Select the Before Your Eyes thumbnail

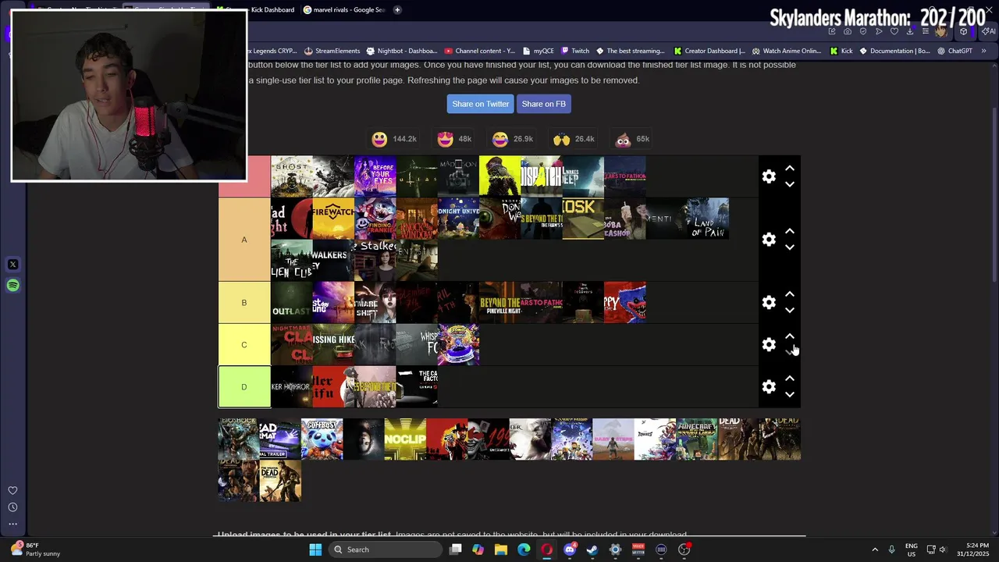click(x=375, y=176)
